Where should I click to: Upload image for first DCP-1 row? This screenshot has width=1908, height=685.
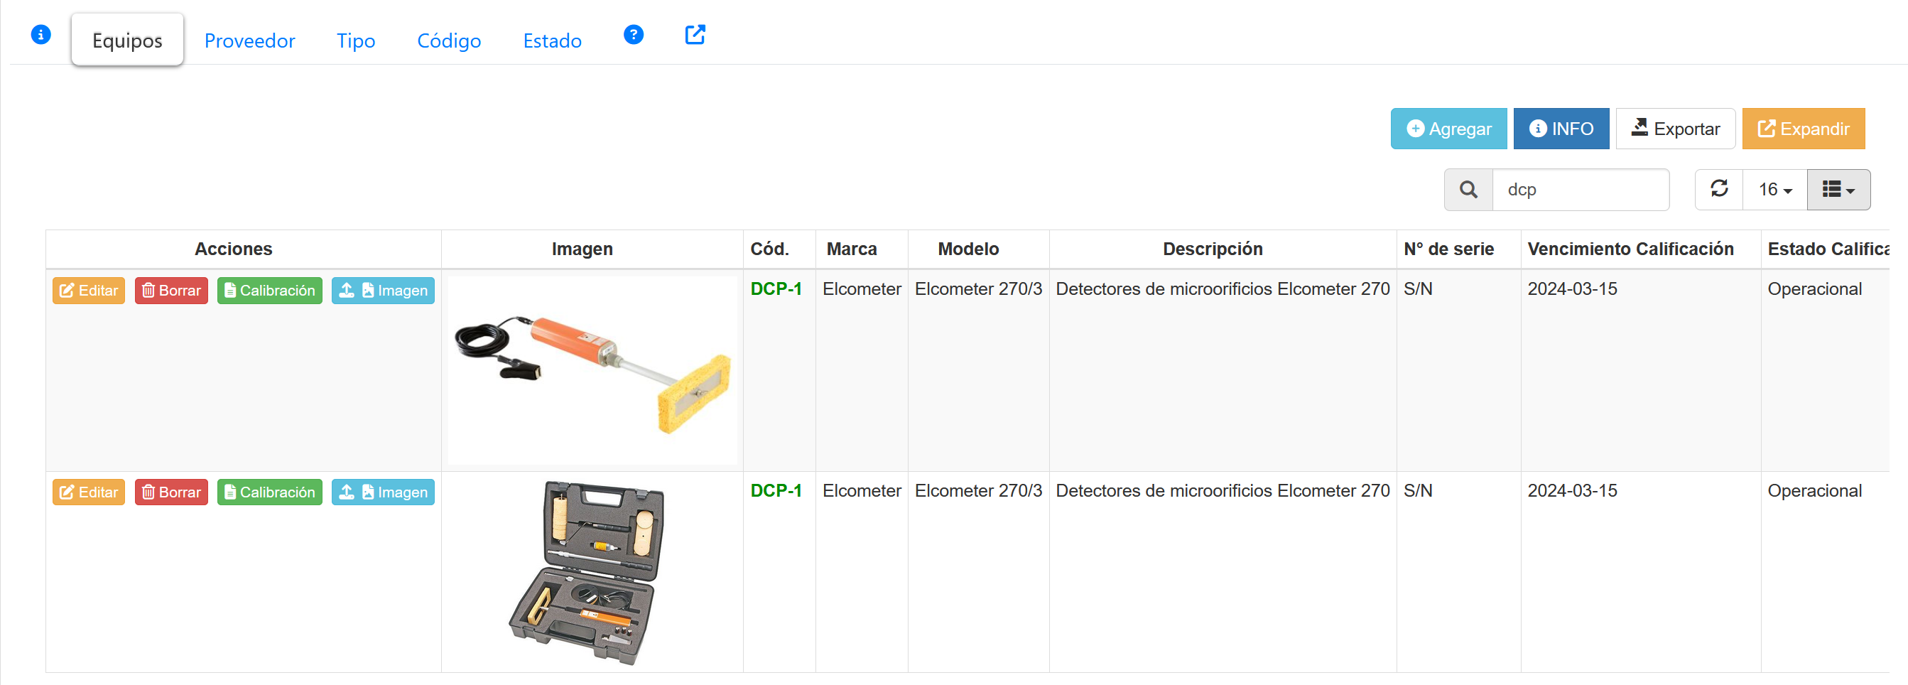382,291
